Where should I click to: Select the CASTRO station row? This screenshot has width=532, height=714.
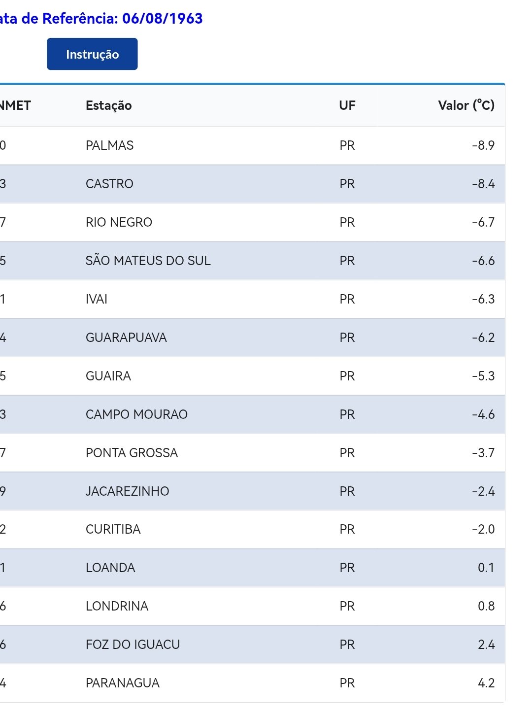coord(252,184)
